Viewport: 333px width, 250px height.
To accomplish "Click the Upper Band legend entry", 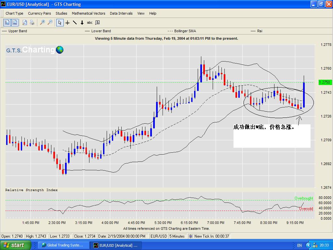I will point(14,31).
